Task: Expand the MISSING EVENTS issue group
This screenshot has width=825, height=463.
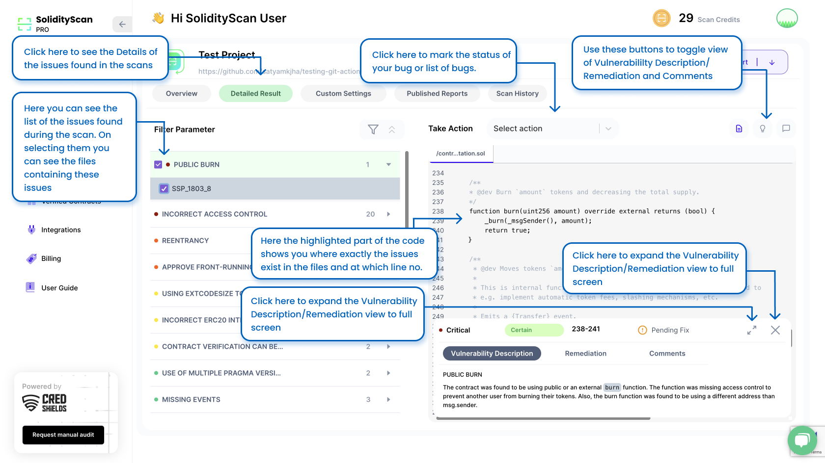Action: (x=388, y=400)
